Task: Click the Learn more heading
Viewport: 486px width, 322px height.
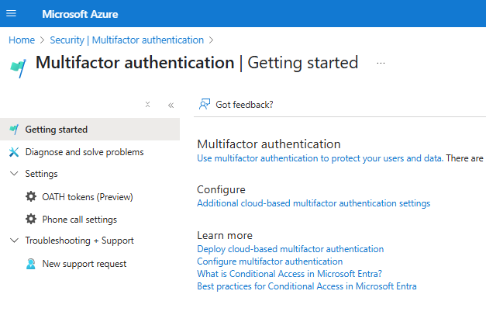Action: tap(225, 235)
